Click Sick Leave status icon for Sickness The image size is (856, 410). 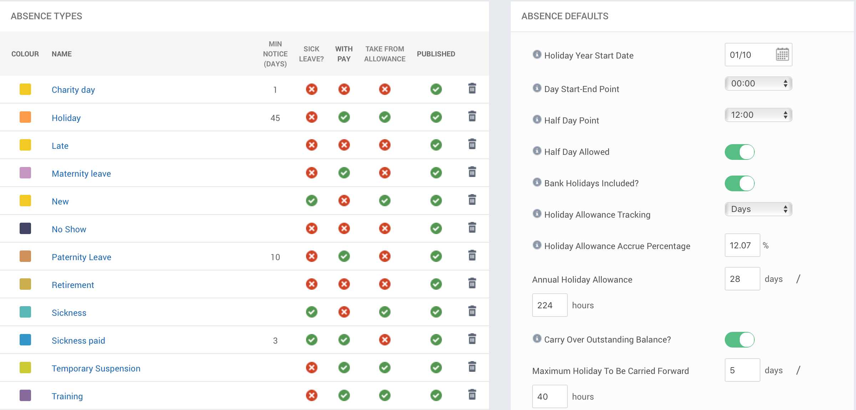pyautogui.click(x=311, y=312)
